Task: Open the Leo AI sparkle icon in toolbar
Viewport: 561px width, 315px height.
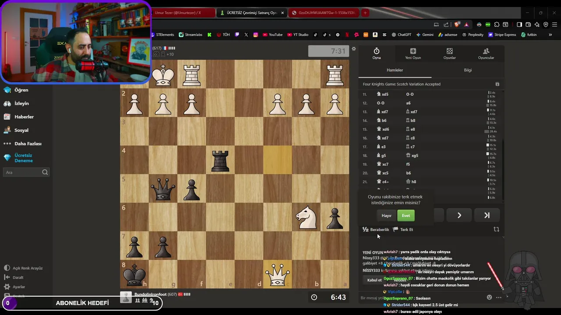Action: pyautogui.click(x=537, y=24)
